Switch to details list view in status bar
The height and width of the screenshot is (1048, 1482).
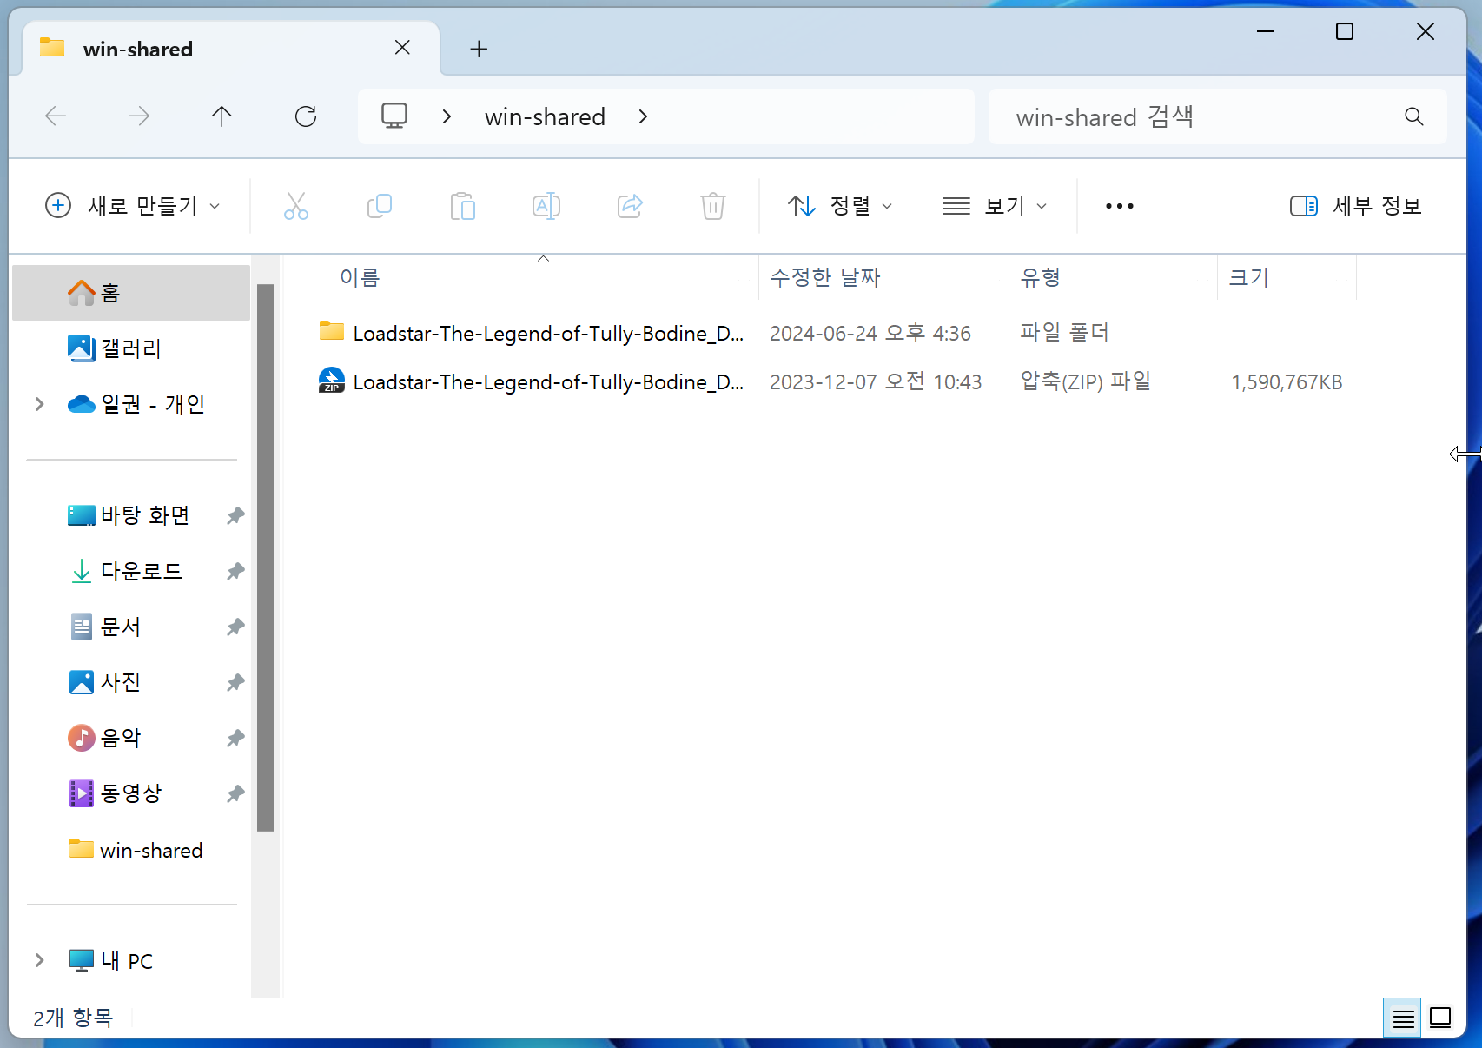click(1403, 1018)
